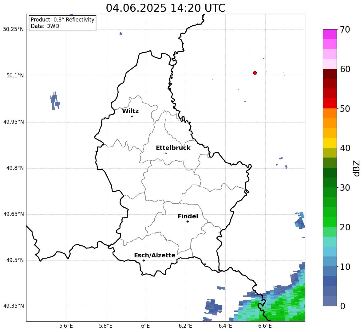Click the 6.2°E longitude label

tap(185, 326)
